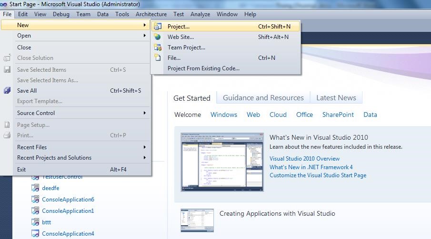
Task: Click the New Project icon in submenu
Action: click(158, 27)
